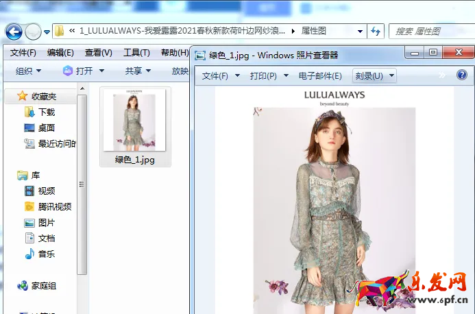Click the blue help icon in Photo Viewer
Image resolution: width=475 pixels, height=314 pixels.
pos(462,75)
